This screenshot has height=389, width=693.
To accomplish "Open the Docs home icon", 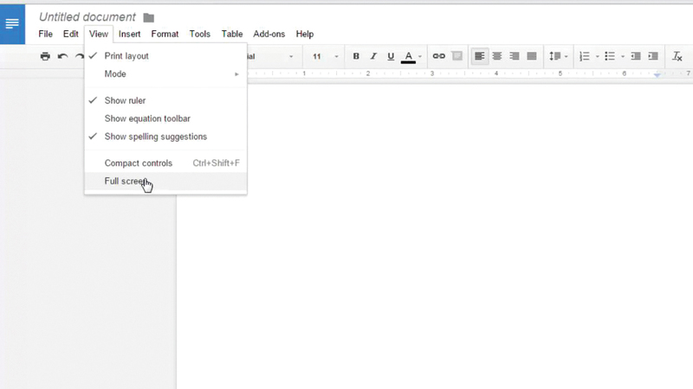I will click(12, 23).
